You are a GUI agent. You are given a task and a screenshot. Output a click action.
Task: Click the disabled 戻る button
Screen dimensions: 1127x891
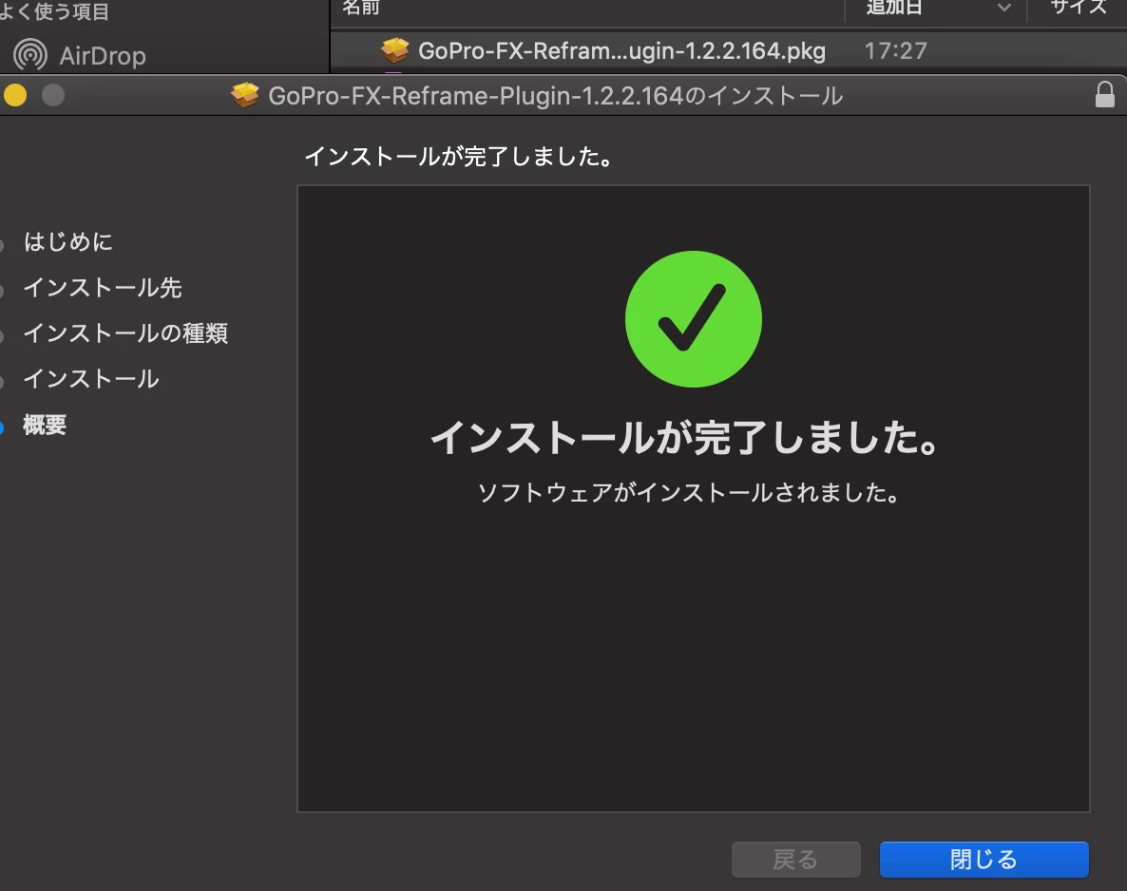click(x=795, y=860)
